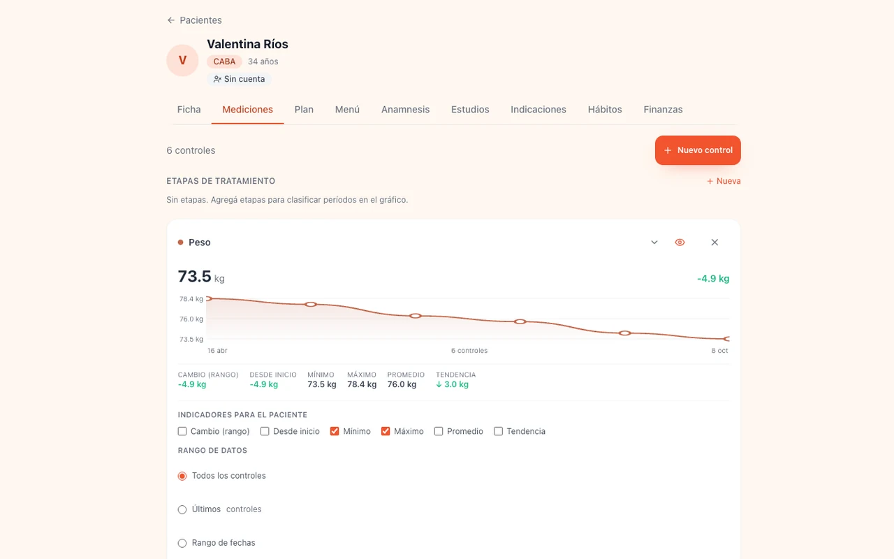Toggle Peso visibility eye icon
Image resolution: width=894 pixels, height=559 pixels.
tap(680, 242)
